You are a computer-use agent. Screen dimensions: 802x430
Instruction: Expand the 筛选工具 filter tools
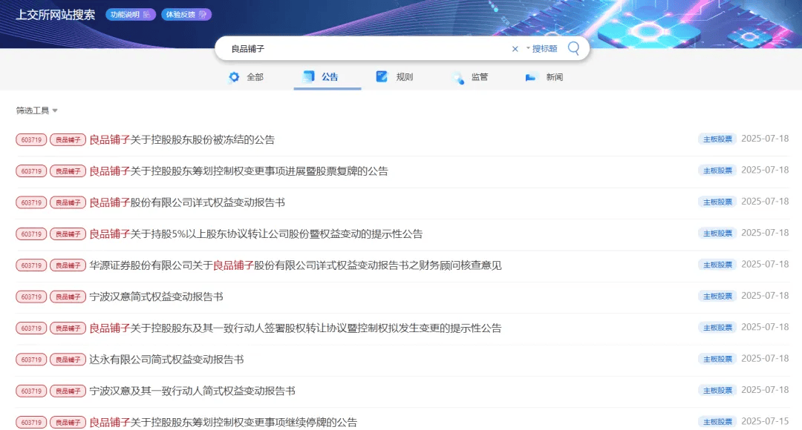click(36, 110)
